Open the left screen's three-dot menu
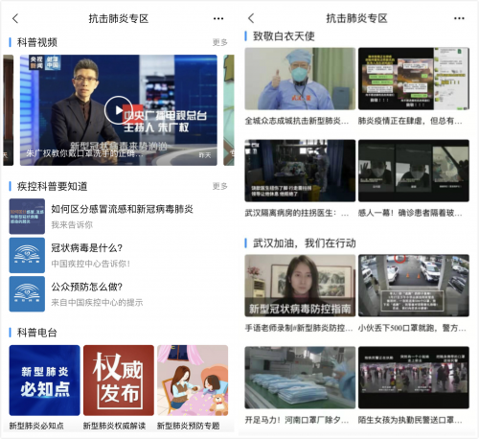The width and height of the screenshot is (479, 439). (x=218, y=18)
